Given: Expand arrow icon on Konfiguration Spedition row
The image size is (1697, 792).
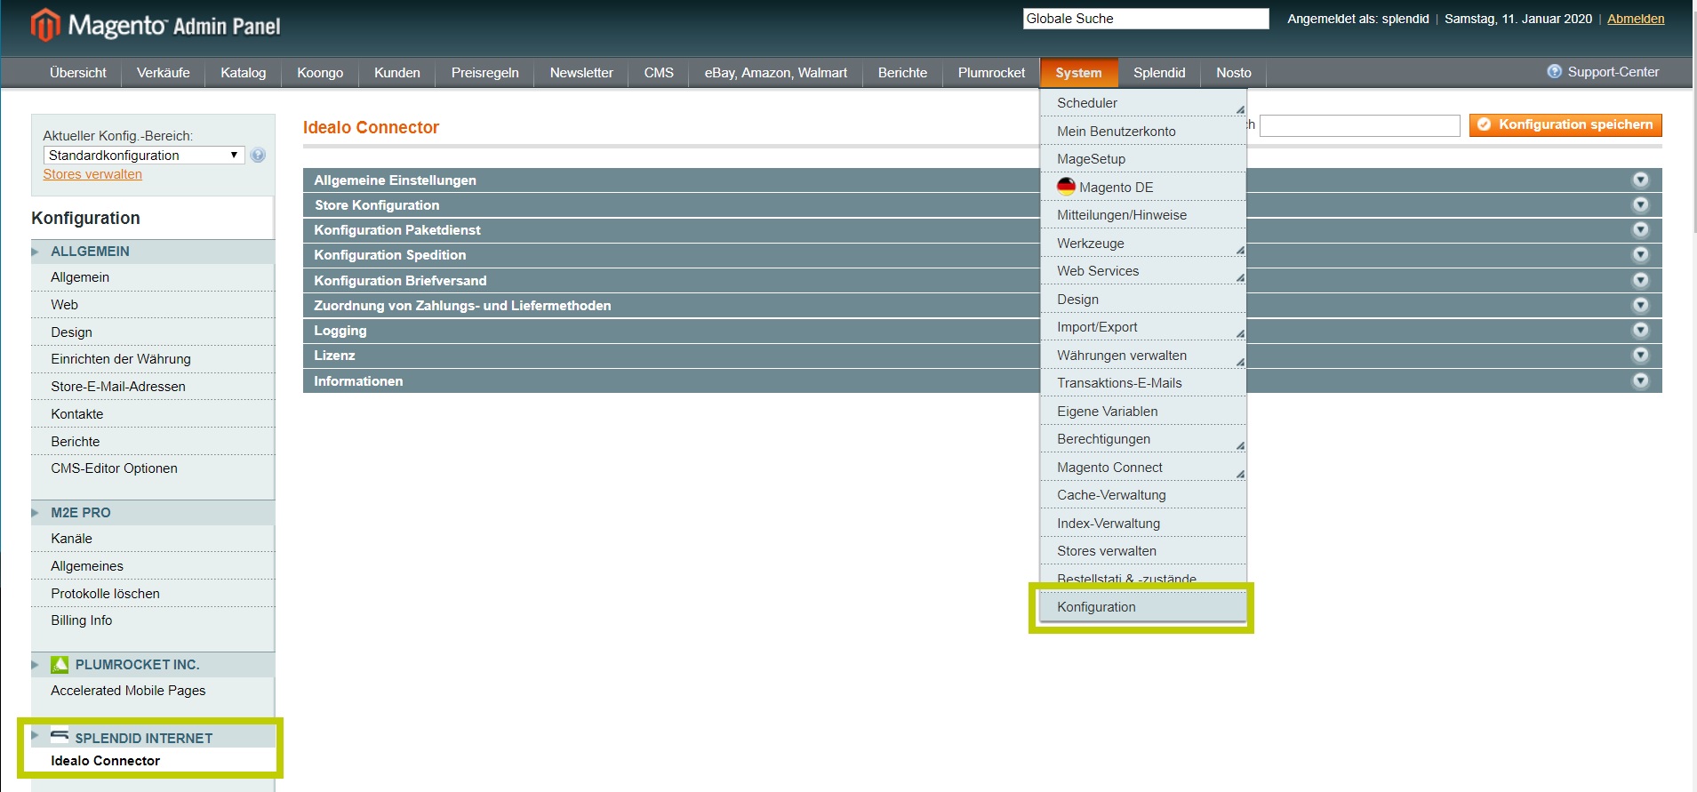Looking at the screenshot, I should [x=1641, y=254].
